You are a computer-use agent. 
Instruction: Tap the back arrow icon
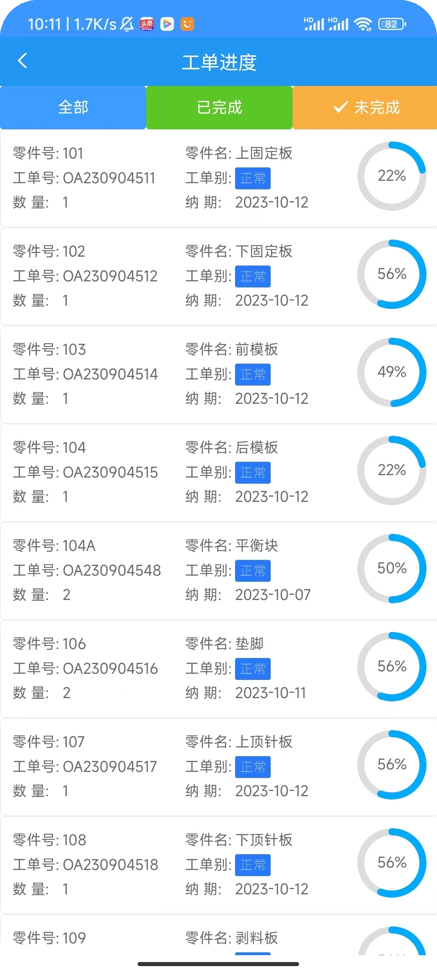tap(23, 61)
